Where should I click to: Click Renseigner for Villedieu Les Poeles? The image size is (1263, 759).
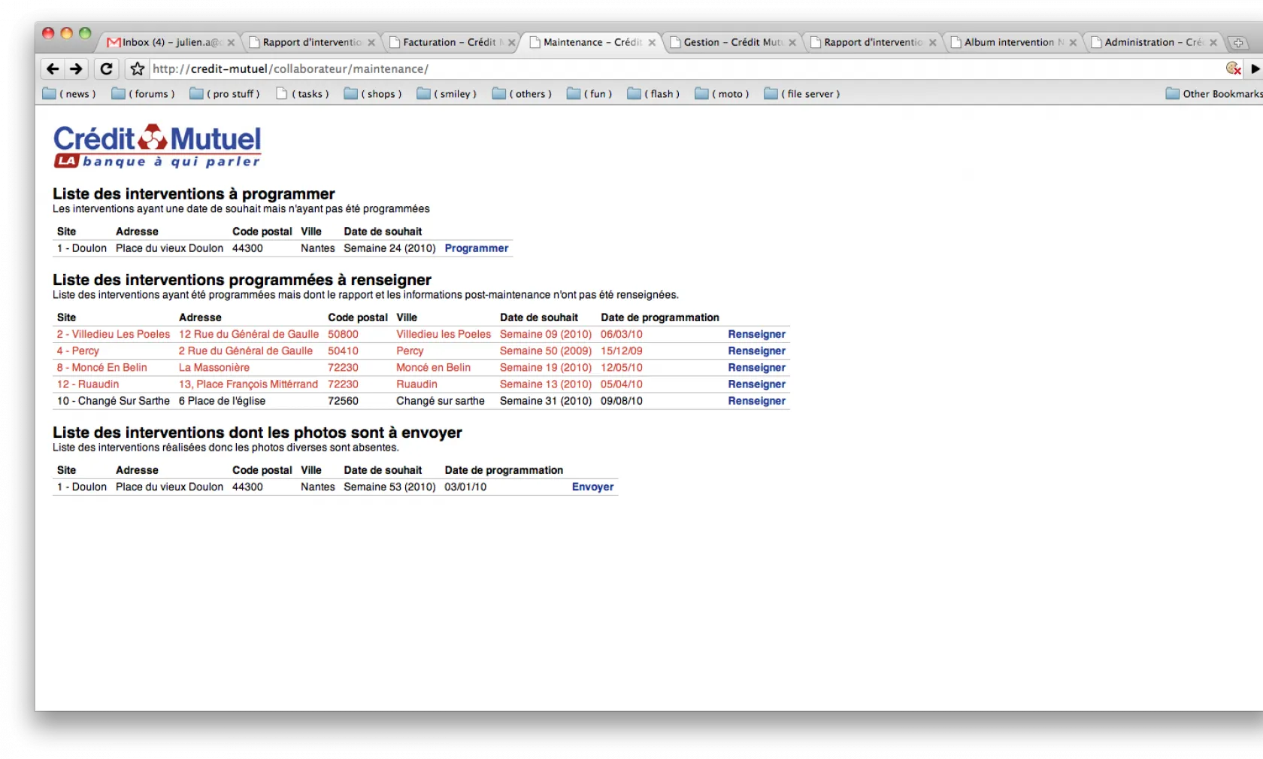(756, 334)
